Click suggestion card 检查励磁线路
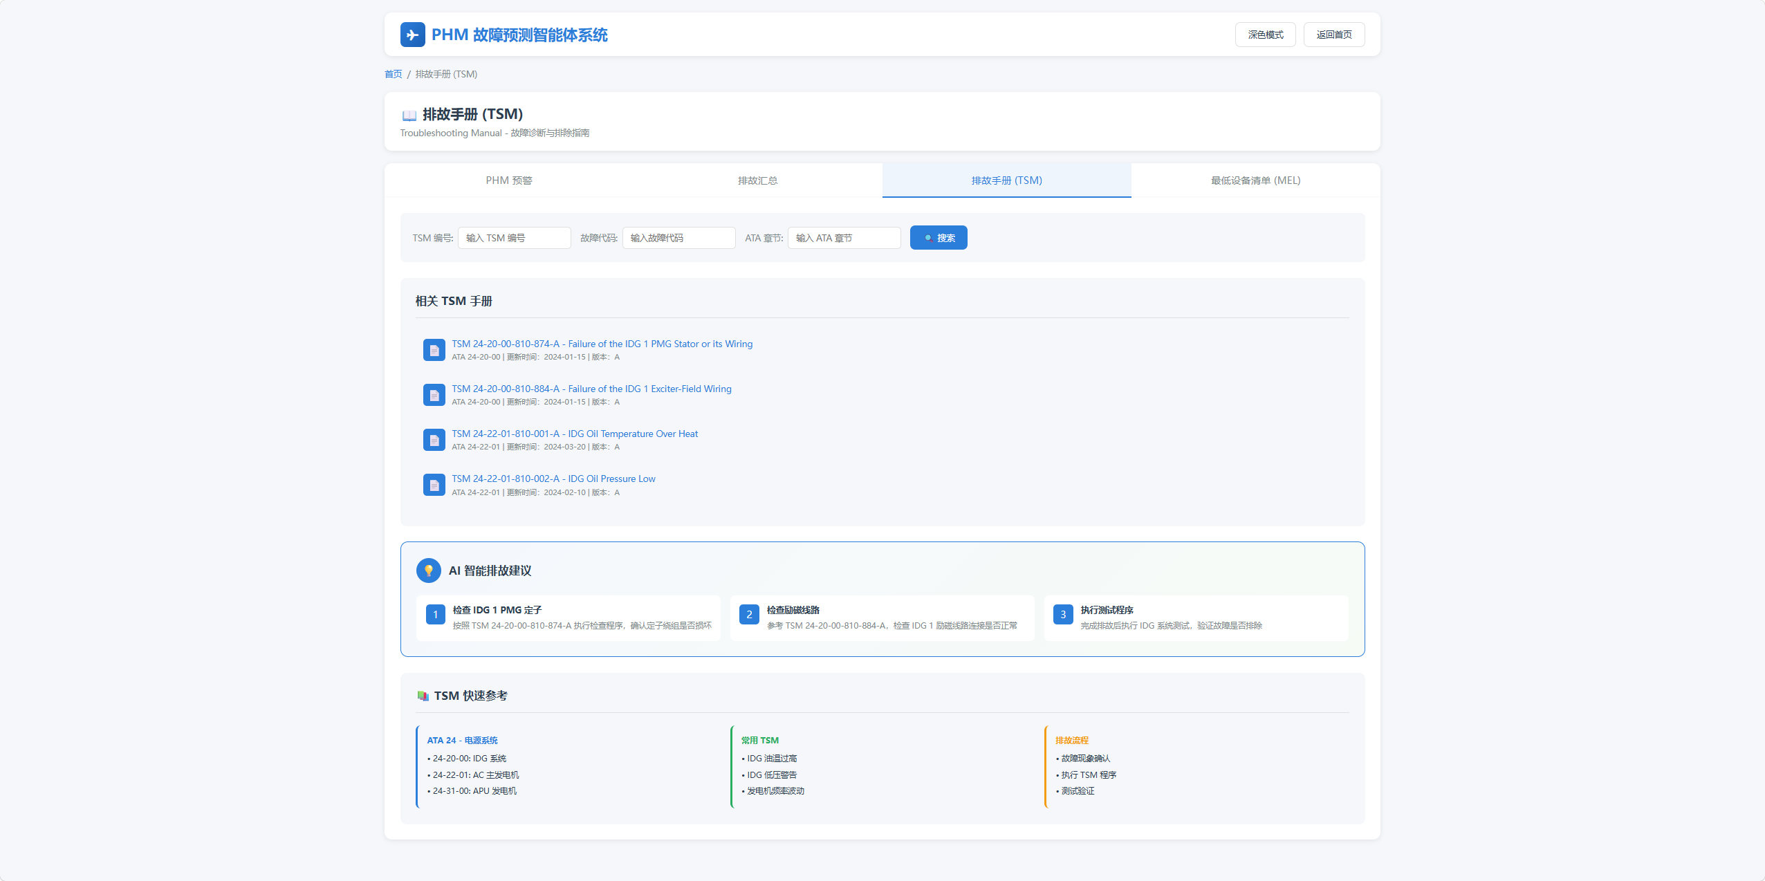The height and width of the screenshot is (881, 1765). click(882, 618)
